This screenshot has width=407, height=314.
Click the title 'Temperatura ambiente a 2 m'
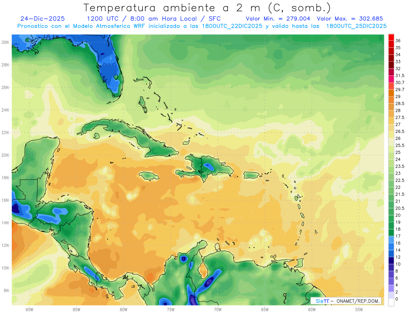click(174, 8)
